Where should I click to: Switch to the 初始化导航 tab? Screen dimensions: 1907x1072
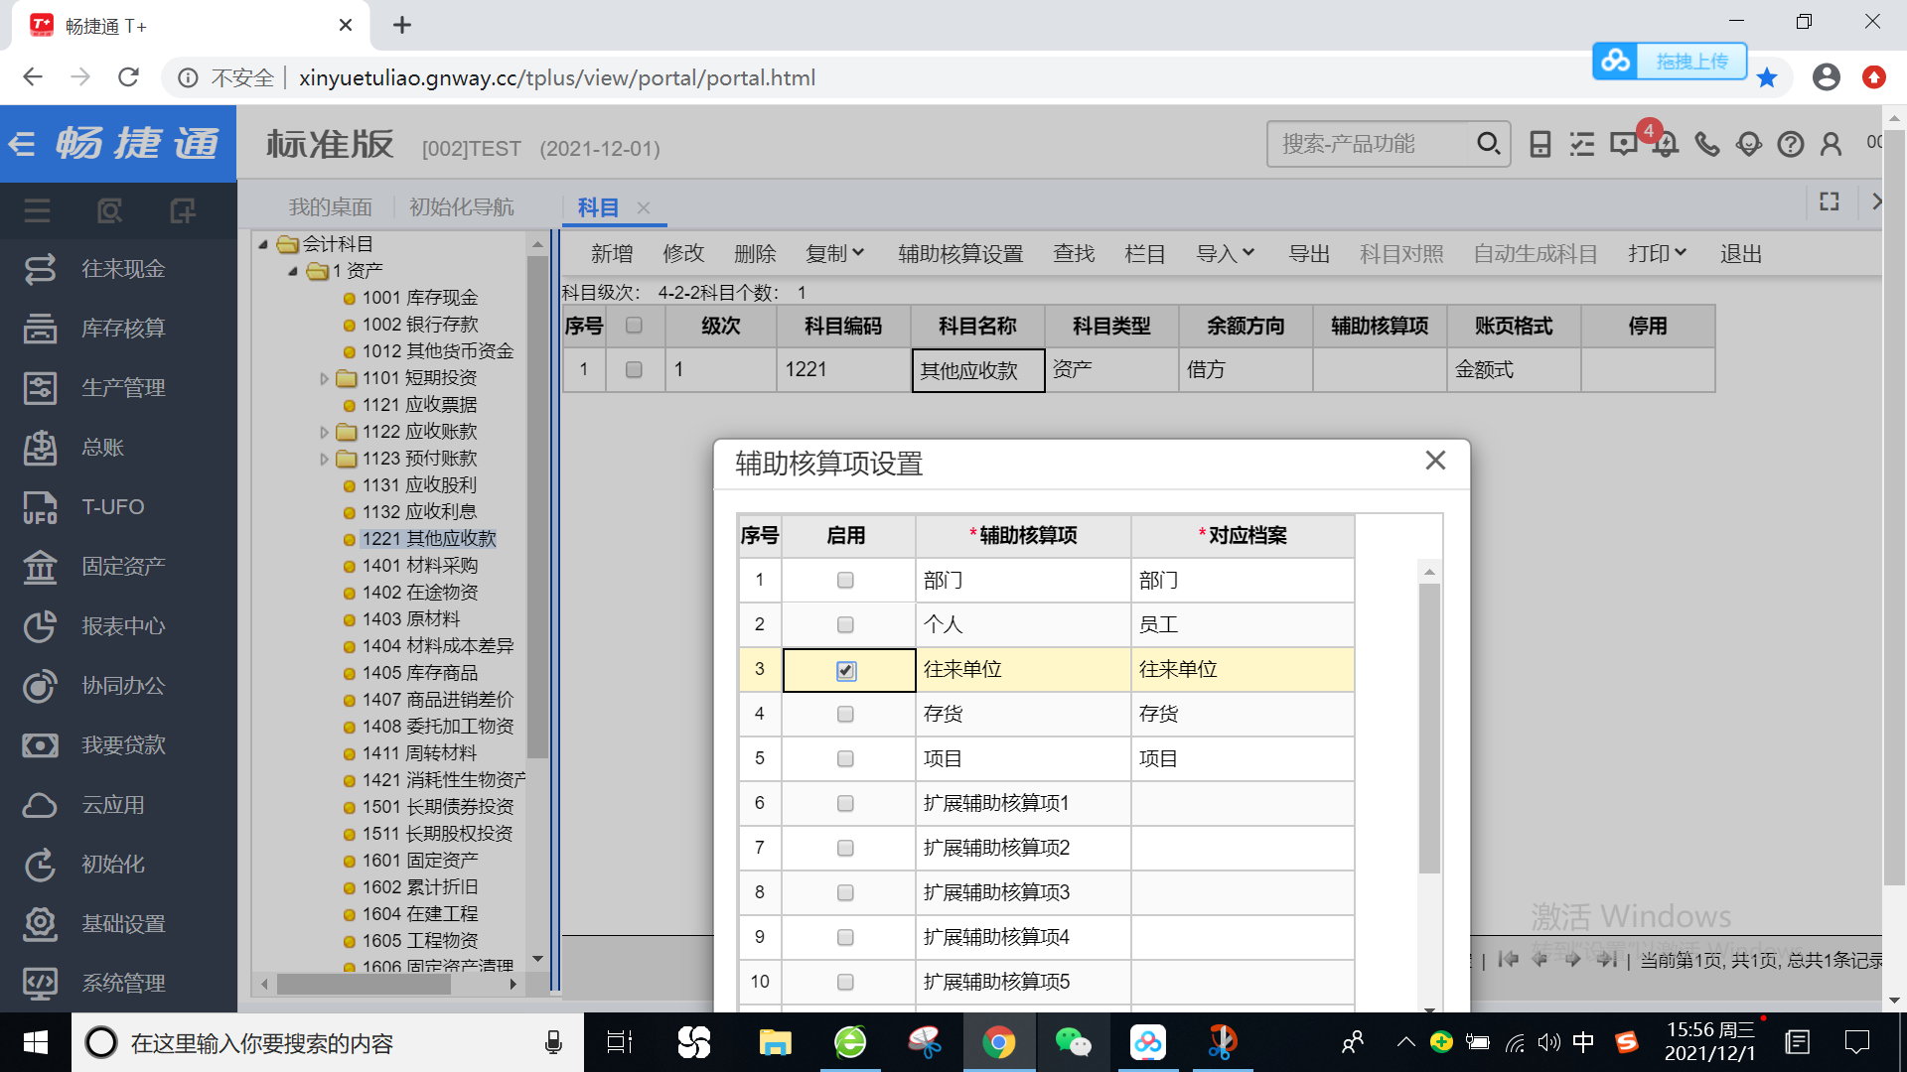(462, 207)
